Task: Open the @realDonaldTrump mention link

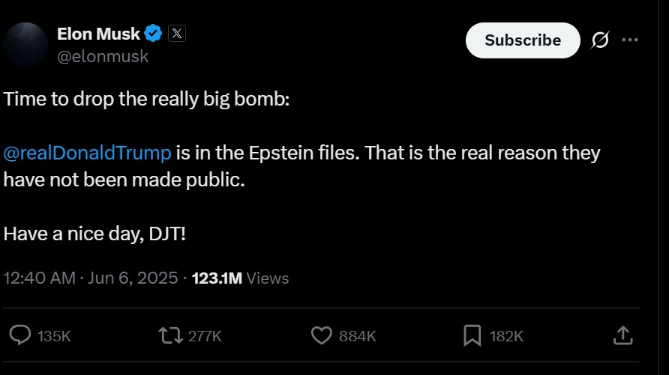Action: pyautogui.click(x=88, y=153)
